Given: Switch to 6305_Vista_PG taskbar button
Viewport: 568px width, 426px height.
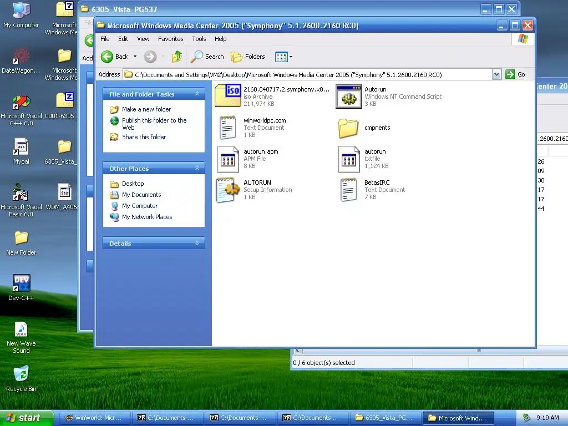Looking at the screenshot, I should click(x=386, y=418).
